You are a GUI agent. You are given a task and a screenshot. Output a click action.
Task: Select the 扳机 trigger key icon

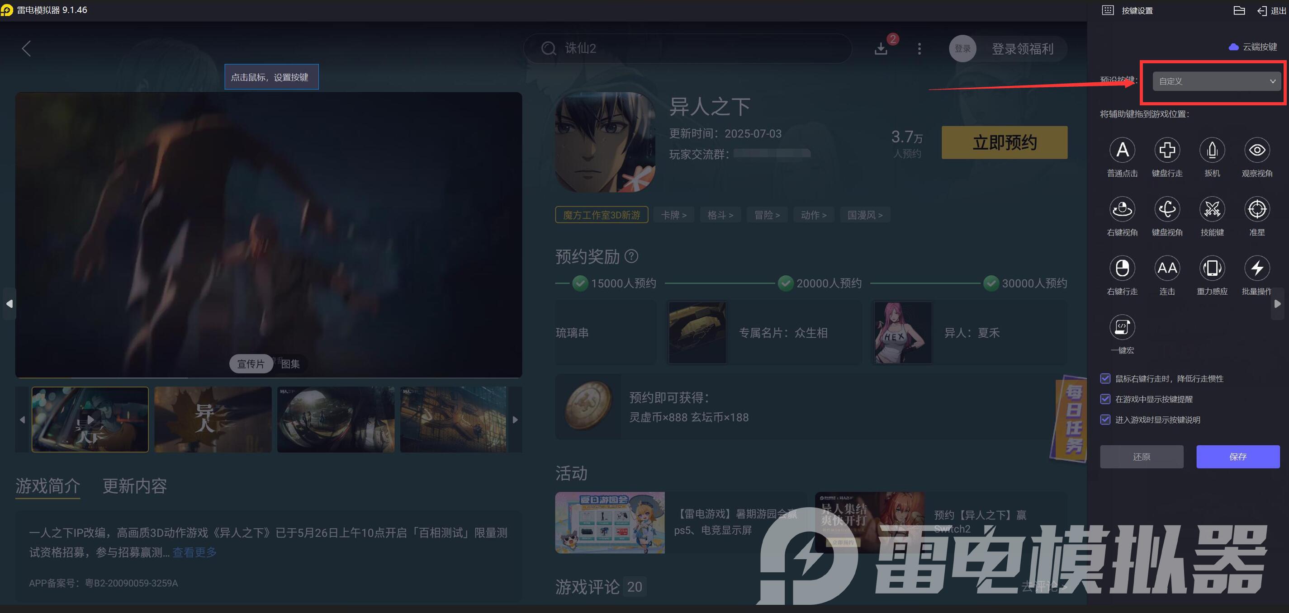coord(1212,150)
